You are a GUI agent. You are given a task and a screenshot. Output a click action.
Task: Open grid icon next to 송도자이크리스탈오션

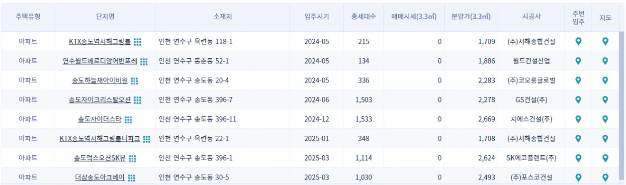pyautogui.click(x=138, y=100)
